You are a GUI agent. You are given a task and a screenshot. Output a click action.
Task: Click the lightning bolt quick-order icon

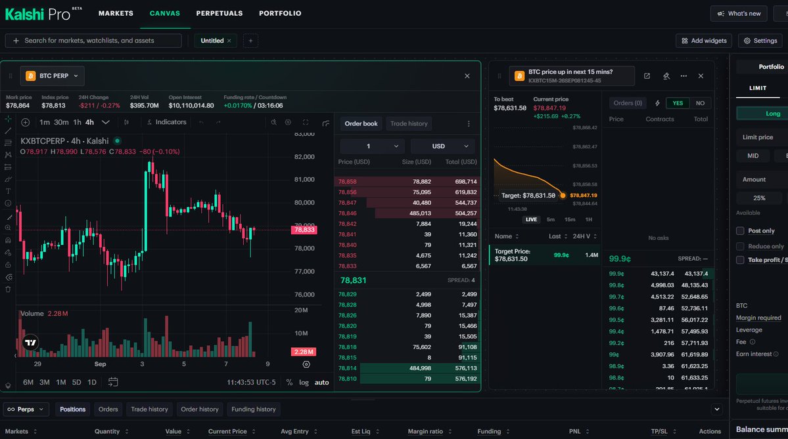[x=657, y=103]
